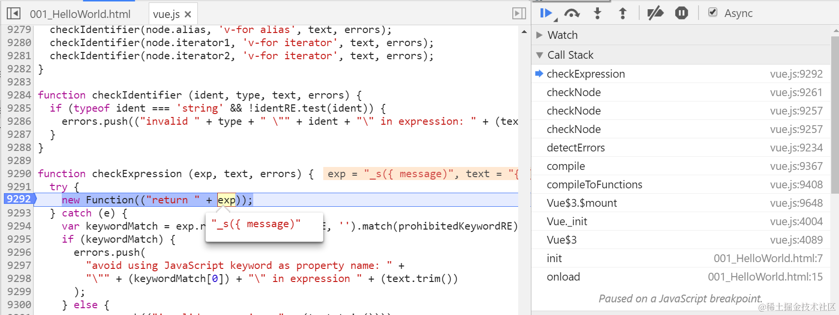Screen dimensions: 839x315
Task: Open vue.js:9408 source link
Action: click(796, 184)
